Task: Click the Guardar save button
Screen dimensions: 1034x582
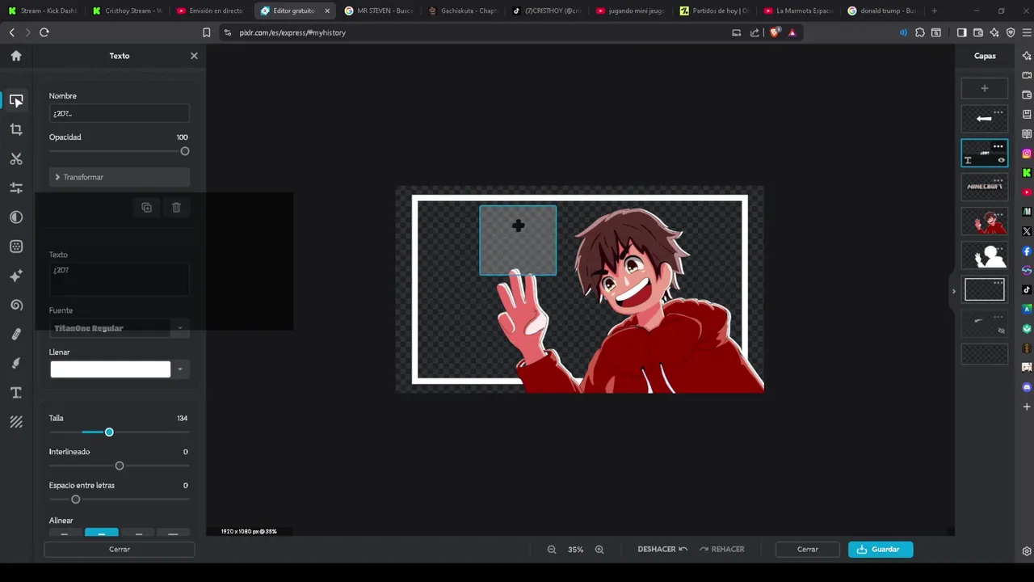Action: (881, 550)
